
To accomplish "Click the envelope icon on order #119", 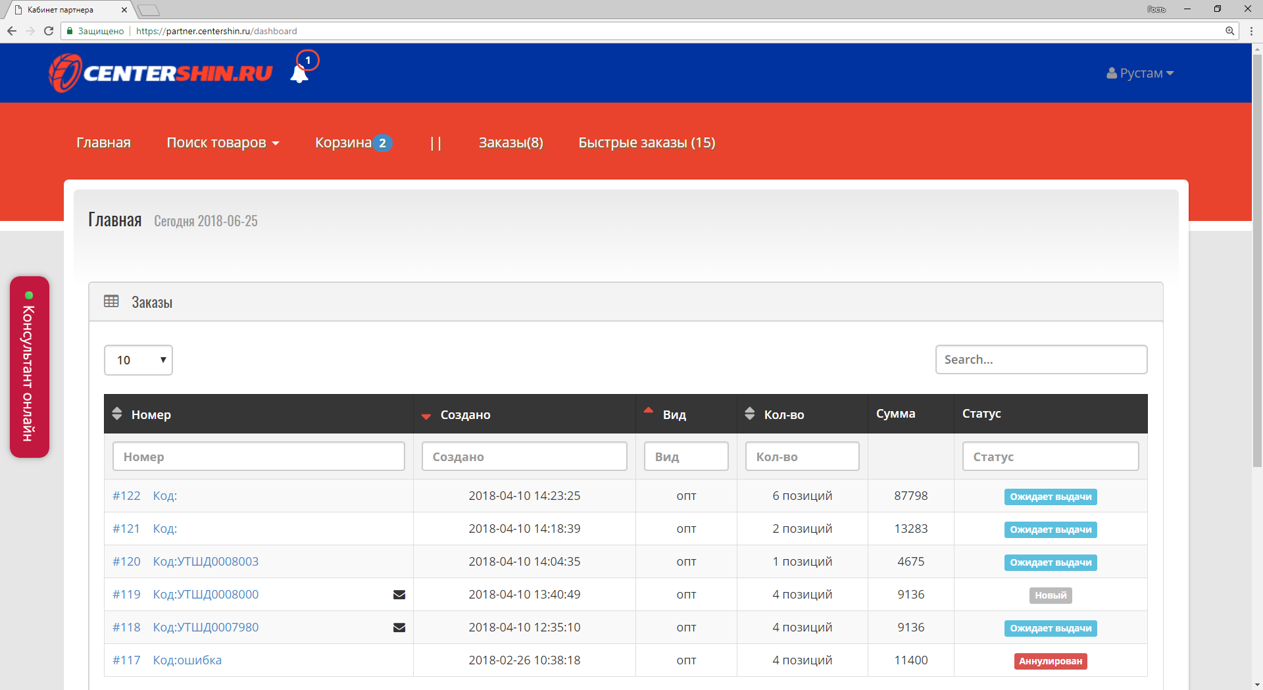I will click(399, 595).
